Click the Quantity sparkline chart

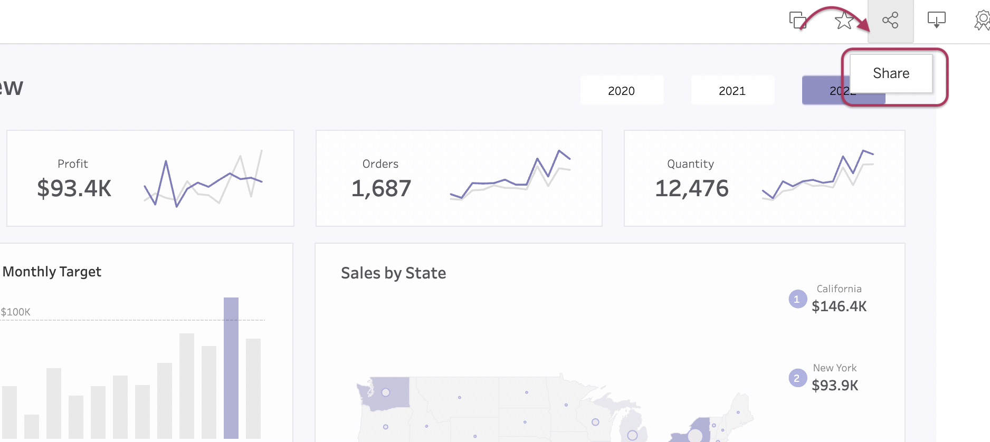coord(818,175)
